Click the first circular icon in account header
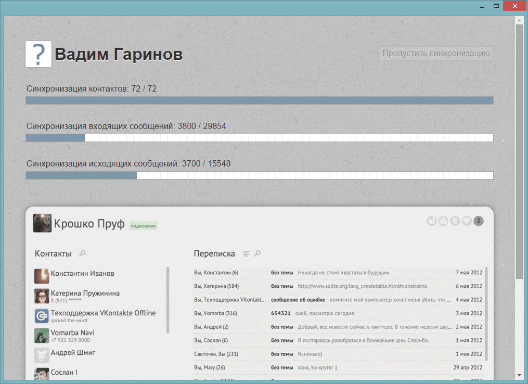The image size is (528, 384). (x=431, y=221)
